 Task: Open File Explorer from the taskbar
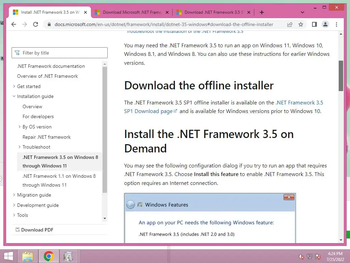[x=28, y=256]
